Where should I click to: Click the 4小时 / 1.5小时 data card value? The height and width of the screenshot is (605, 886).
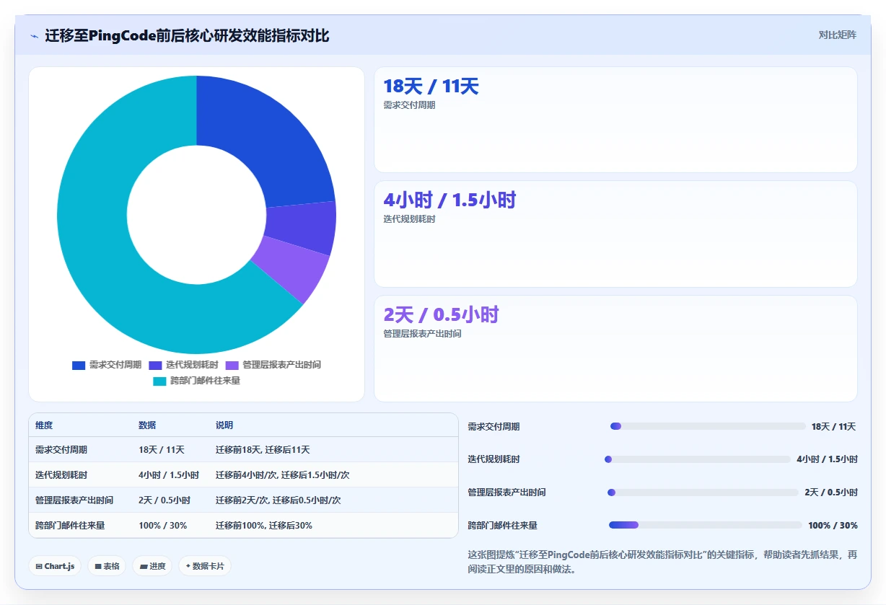tap(449, 200)
